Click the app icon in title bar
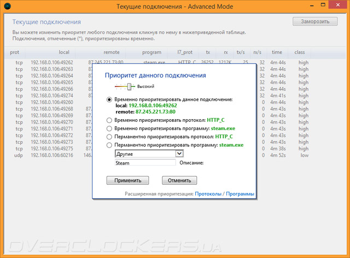 pyautogui.click(x=7, y=6)
